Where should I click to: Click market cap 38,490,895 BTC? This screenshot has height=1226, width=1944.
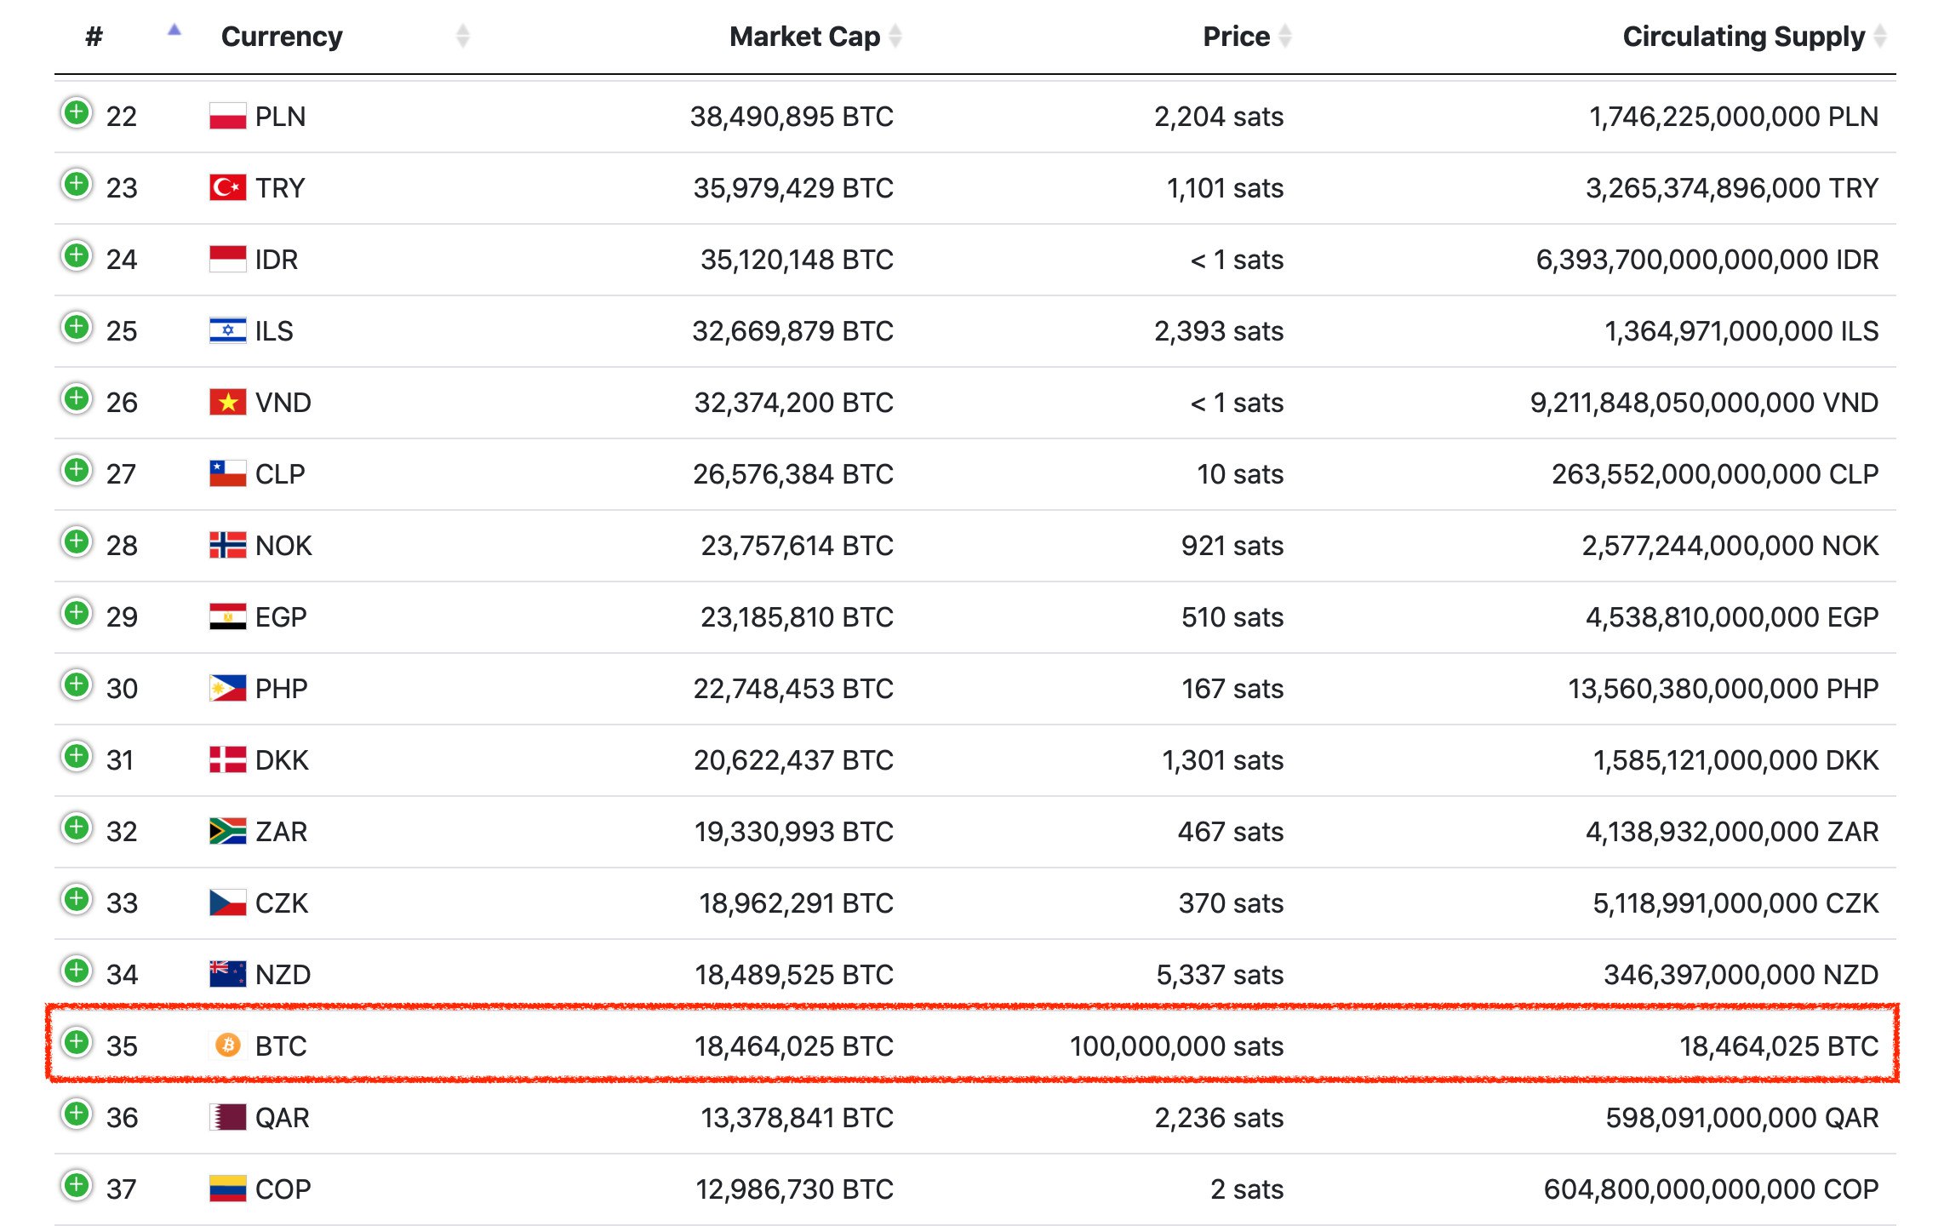[792, 117]
